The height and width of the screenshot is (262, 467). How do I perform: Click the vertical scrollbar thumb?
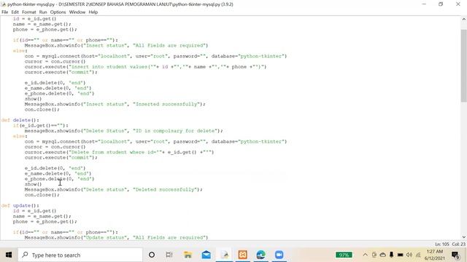click(464, 65)
